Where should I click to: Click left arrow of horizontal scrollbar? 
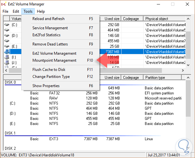6,70
